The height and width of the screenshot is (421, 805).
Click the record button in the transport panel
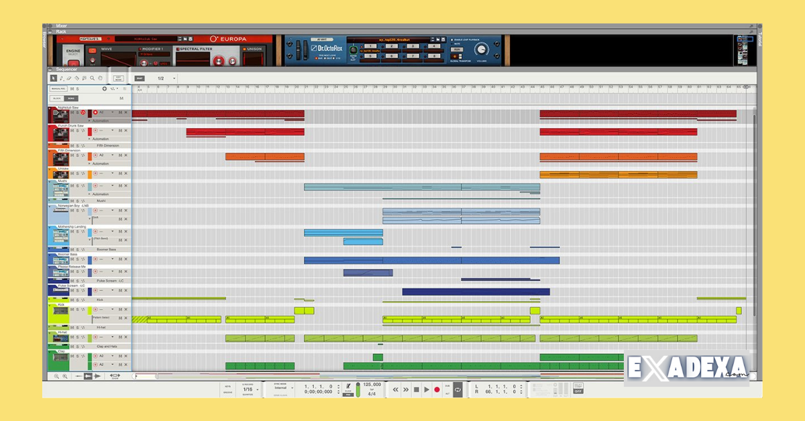click(x=437, y=389)
